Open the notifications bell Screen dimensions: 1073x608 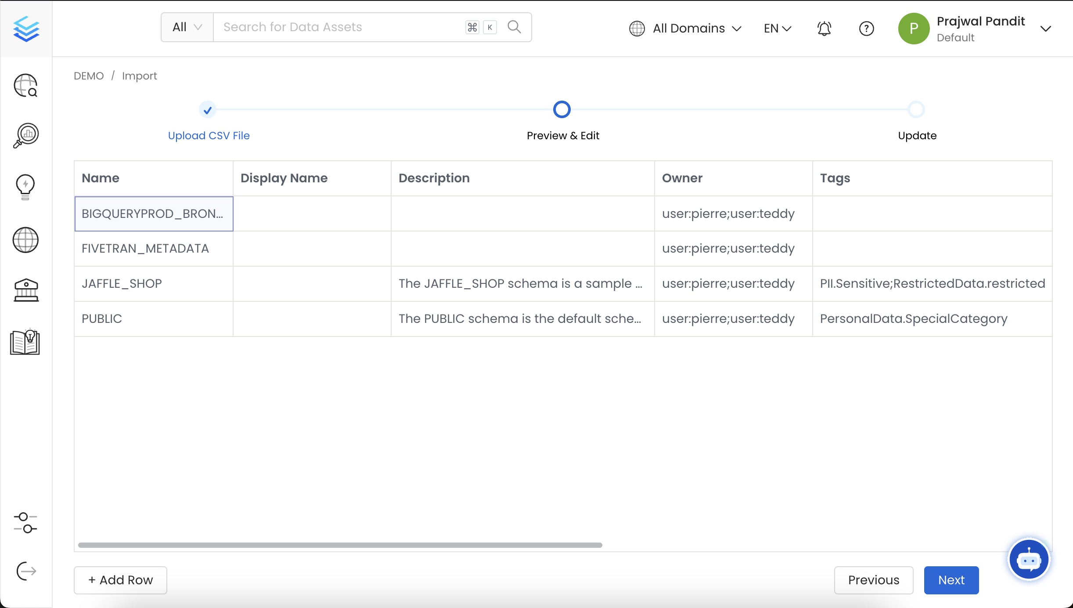point(823,28)
